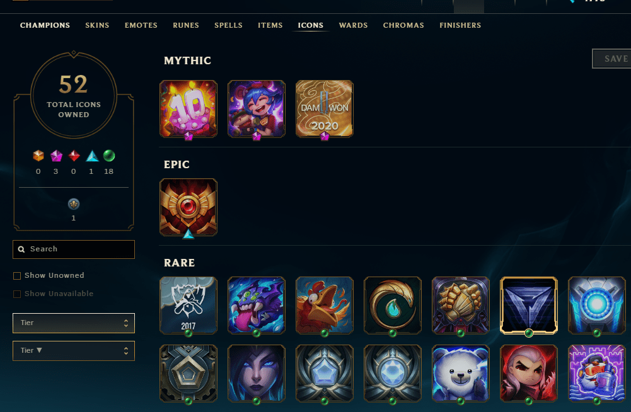This screenshot has height=412, width=631.
Task: Focus the icon Search field
Action: 74,249
